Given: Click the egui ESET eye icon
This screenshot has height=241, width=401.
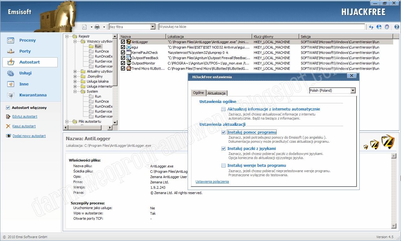Looking at the screenshot, I should point(128,47).
